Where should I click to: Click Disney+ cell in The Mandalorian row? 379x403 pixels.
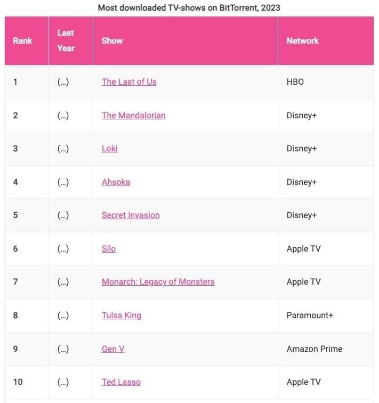coord(301,115)
